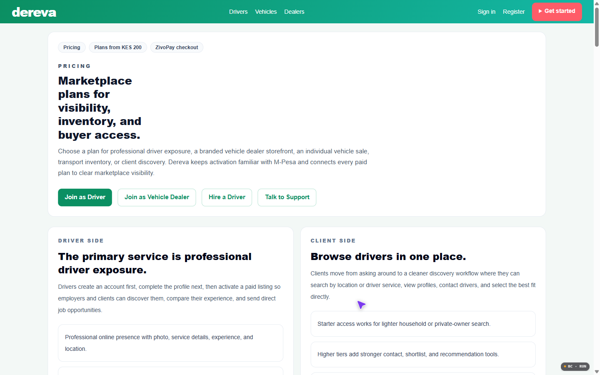The width and height of the screenshot is (600, 375).
Task: Click the Talk to Support button
Action: tap(287, 197)
